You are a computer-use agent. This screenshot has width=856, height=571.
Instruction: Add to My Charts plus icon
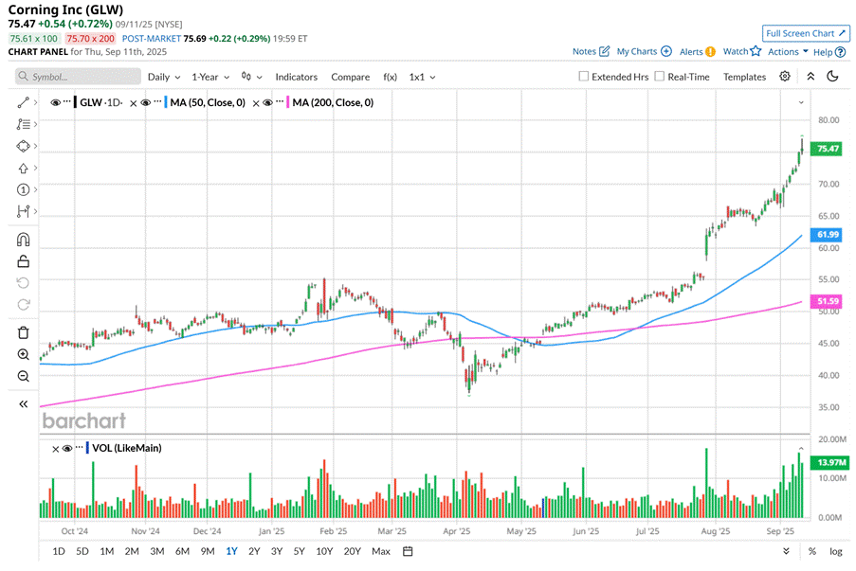coord(666,51)
